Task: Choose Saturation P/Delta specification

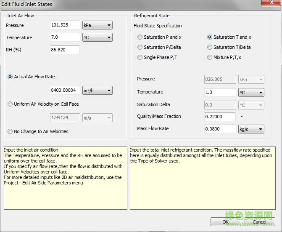Action: [x=140, y=47]
